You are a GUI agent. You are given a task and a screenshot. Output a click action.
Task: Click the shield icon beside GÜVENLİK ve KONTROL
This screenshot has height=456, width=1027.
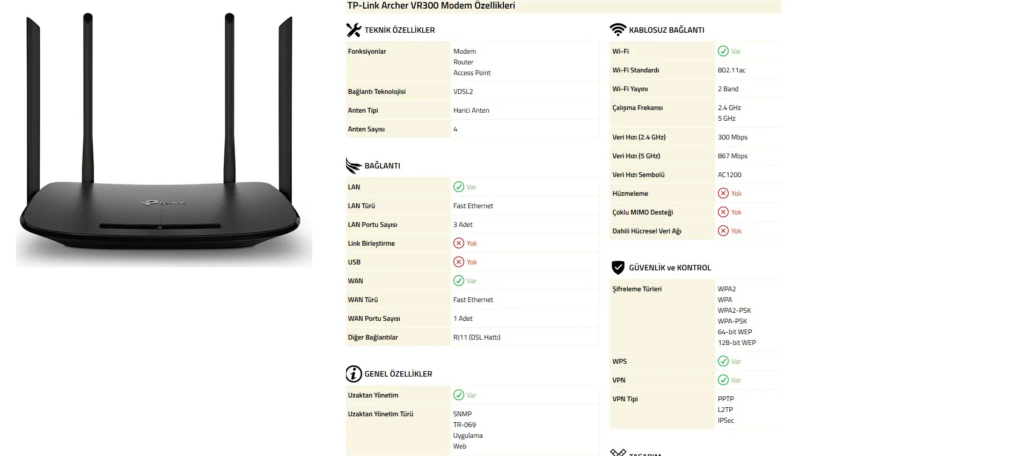[618, 267]
